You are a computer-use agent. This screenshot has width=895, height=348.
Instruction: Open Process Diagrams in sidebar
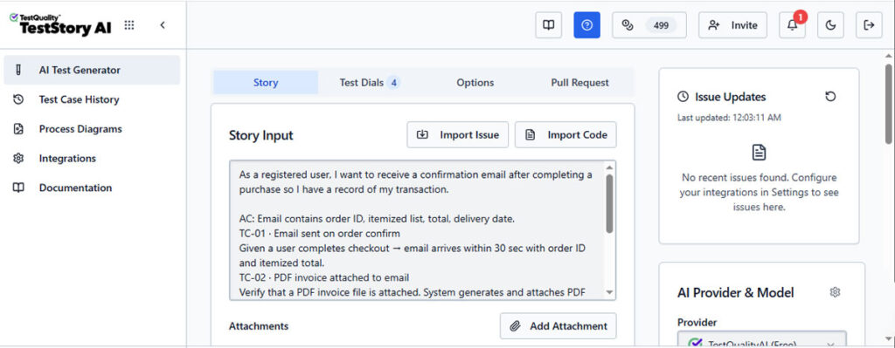pyautogui.click(x=92, y=129)
